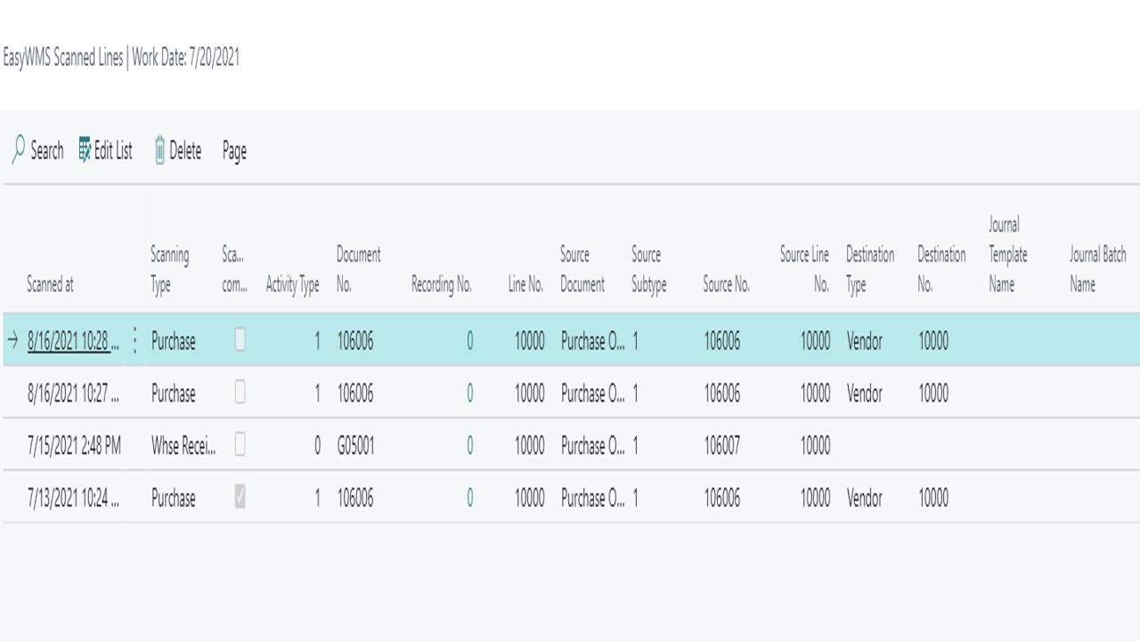Click Vendor in the 7/13/2021 row
The width and height of the screenshot is (1140, 641).
[x=864, y=499]
